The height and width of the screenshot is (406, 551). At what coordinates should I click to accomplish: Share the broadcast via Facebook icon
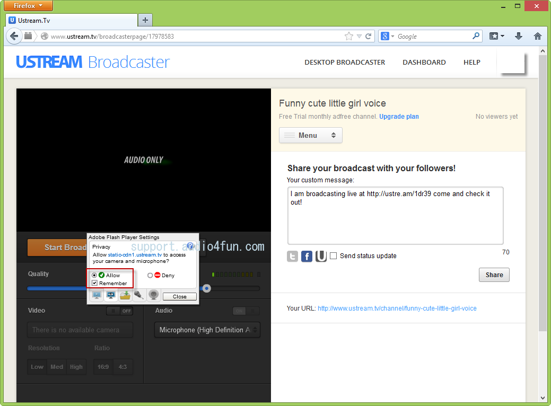(307, 257)
